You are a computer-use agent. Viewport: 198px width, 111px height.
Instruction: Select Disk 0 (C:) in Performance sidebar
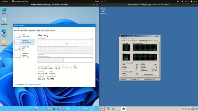coord(24,48)
